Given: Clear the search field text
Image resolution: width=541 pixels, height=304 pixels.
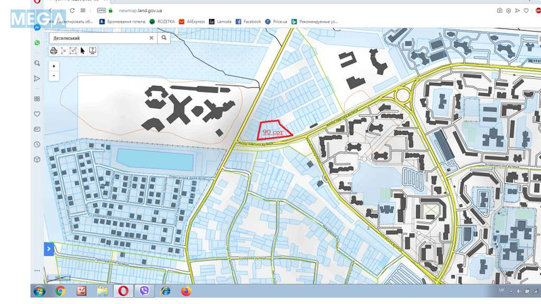Looking at the screenshot, I should tap(151, 39).
